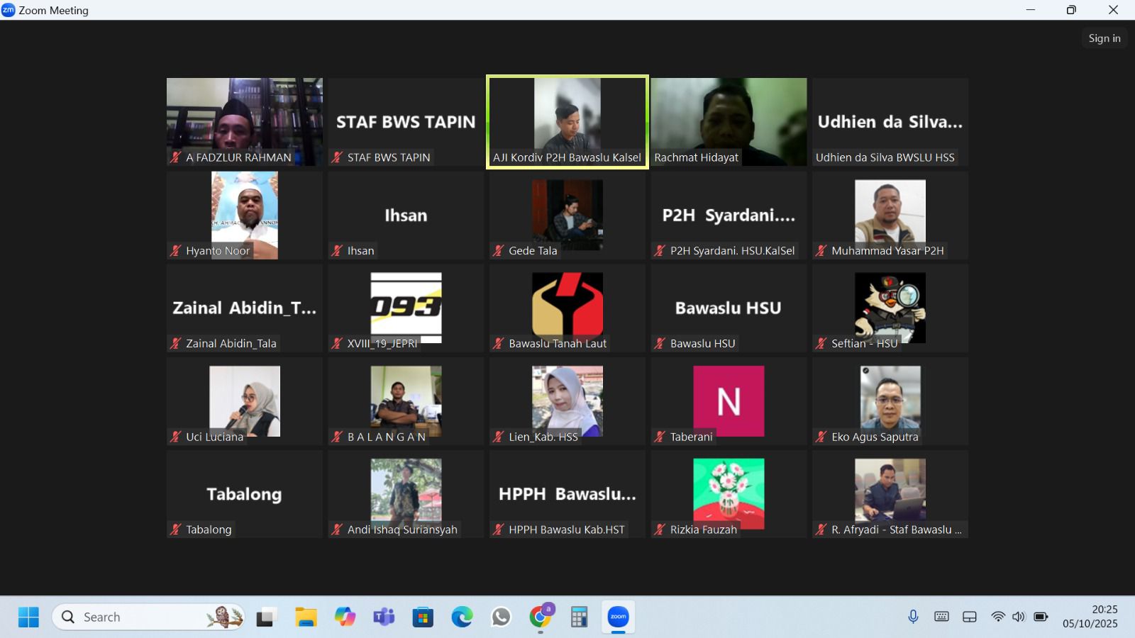Screen dimensions: 1135x638
Task: Click muted mic icon beside P2H Syardani. HSU.KalSel
Action: 660,250
